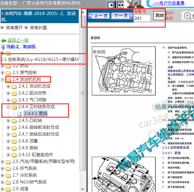Image resolution: width=194 pixels, height=192 pixels.
Task: Click the open folder icon of 2.4.4
Action: click(14, 107)
